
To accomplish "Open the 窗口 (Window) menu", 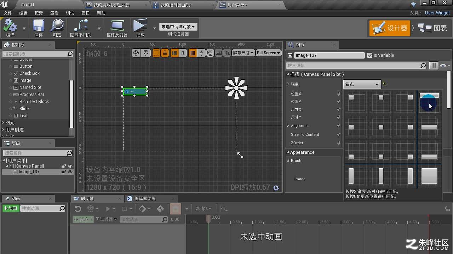I will [x=86, y=13].
